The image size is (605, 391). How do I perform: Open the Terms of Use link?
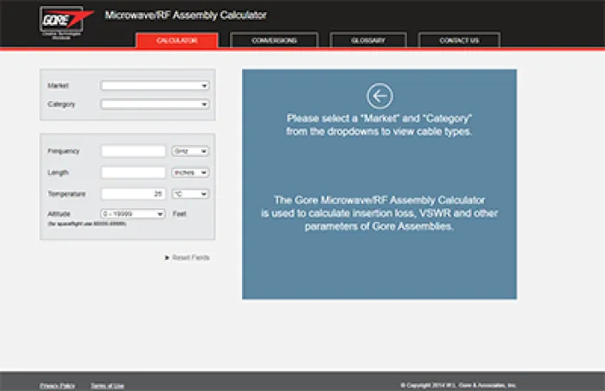pyautogui.click(x=107, y=386)
